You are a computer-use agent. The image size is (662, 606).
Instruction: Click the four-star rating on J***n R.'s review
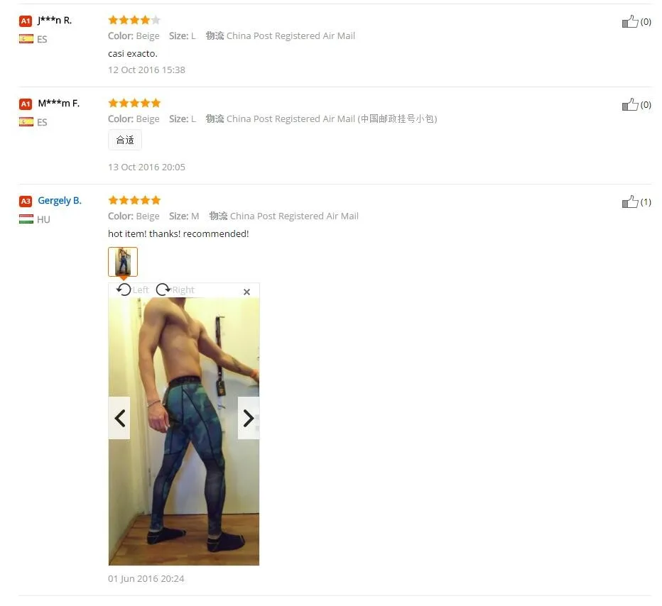(134, 20)
